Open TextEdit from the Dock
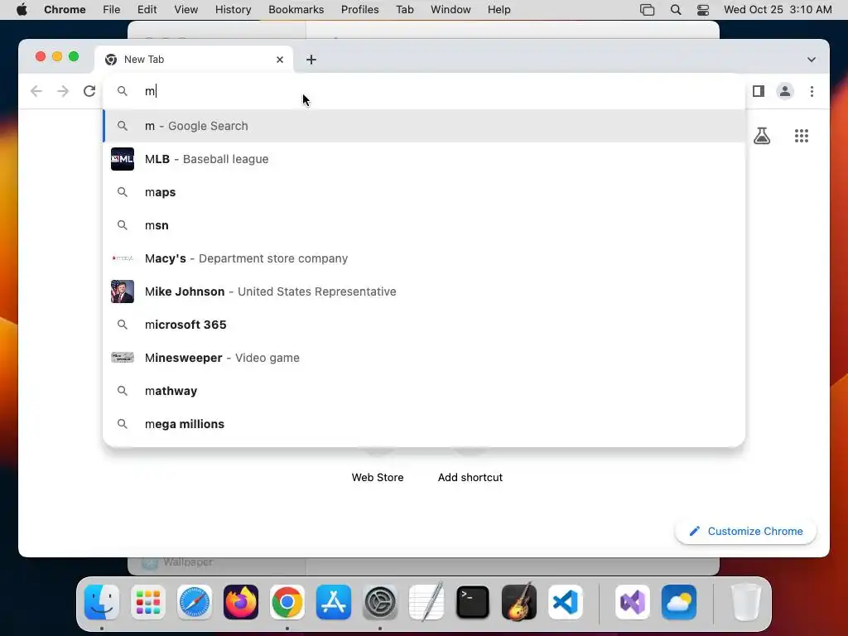Viewport: 848px width, 636px height. click(426, 602)
